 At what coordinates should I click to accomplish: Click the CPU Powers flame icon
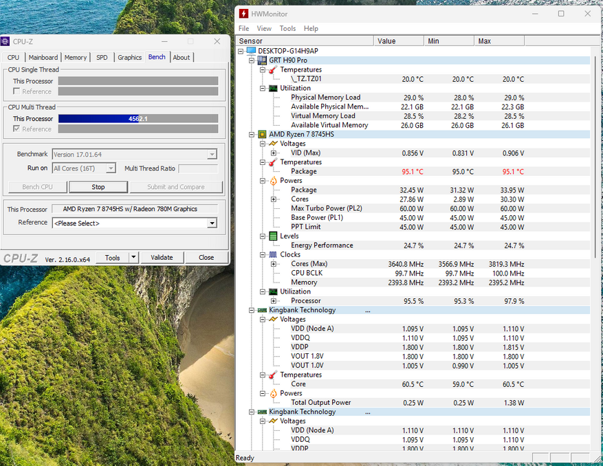[x=273, y=181]
